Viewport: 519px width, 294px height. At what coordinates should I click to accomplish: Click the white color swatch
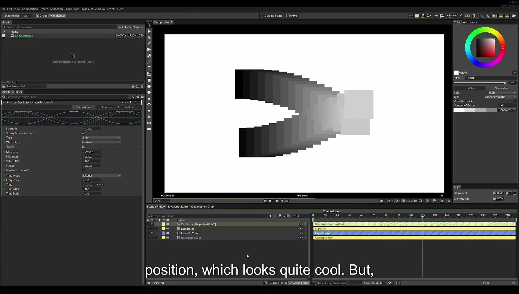click(456, 73)
